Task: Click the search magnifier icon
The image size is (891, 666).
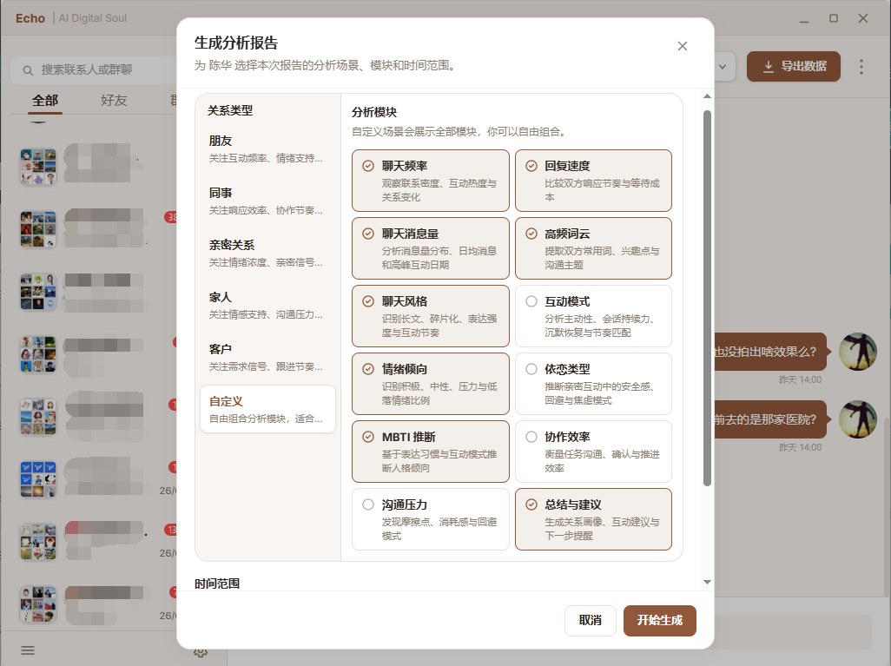Action: click(27, 70)
